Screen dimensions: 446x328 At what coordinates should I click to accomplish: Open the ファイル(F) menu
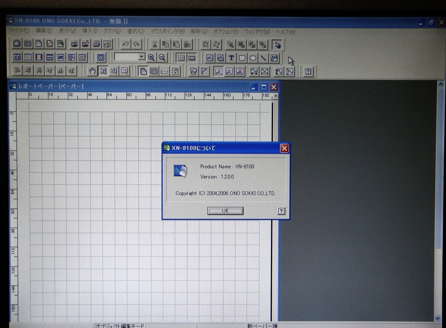18,30
